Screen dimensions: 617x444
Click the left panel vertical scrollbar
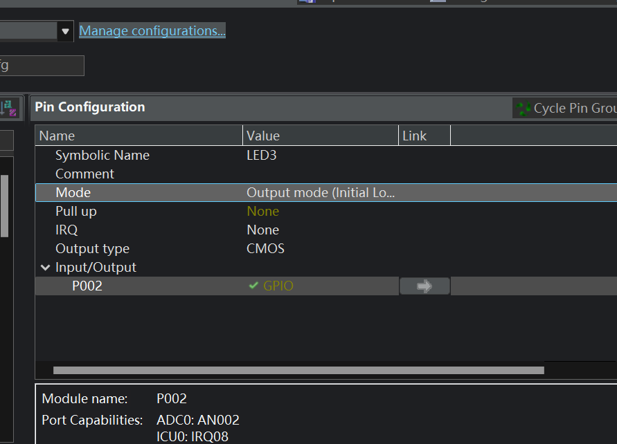point(5,206)
